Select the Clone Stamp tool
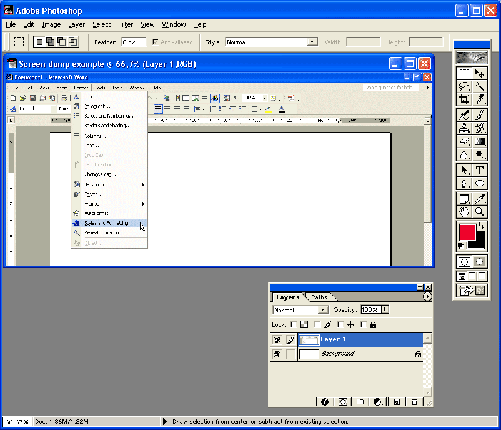Screen dimensions: 501x430 (464, 128)
